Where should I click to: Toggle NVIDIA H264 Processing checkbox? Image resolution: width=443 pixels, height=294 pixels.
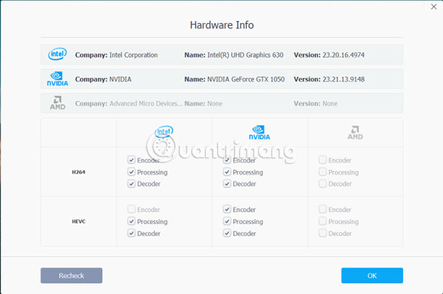[x=227, y=171]
